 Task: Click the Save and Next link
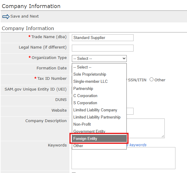(24, 16)
